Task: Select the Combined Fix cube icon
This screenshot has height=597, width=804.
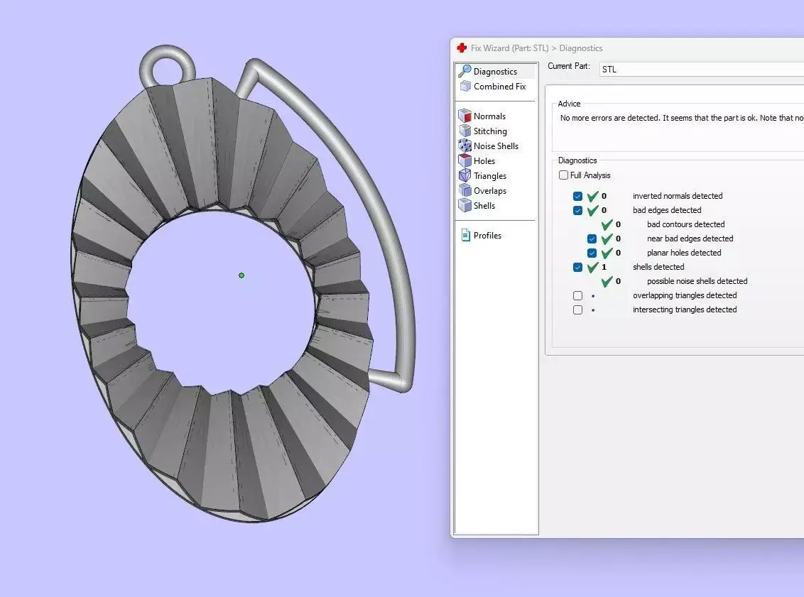Action: point(465,86)
